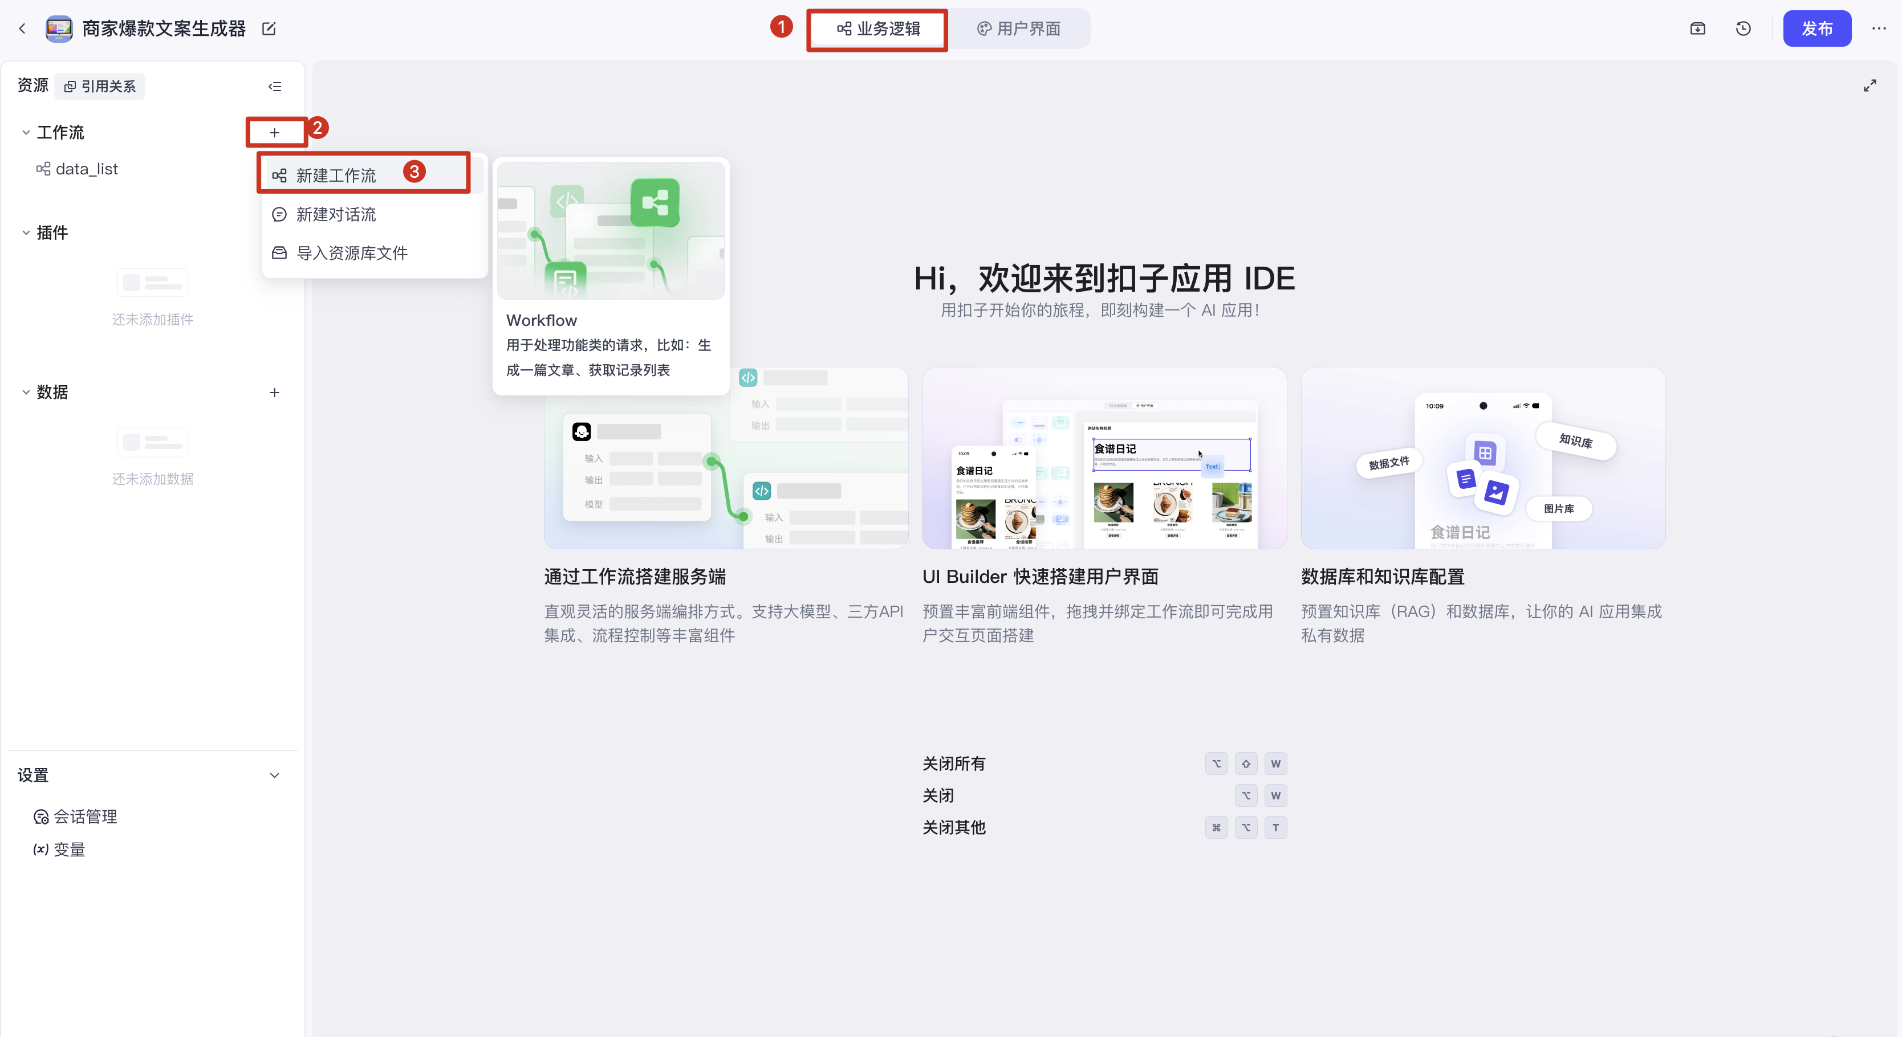Viewport: 1902px width, 1037px height.
Task: Click the save-to-library icon near Publish
Action: (1697, 29)
